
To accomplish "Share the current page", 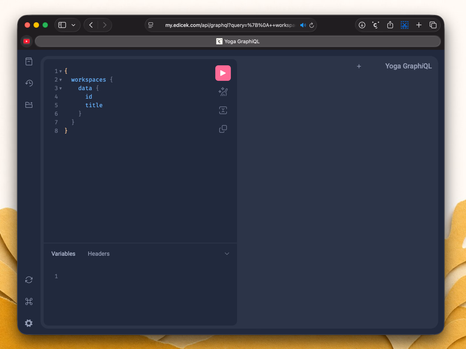I will point(390,25).
